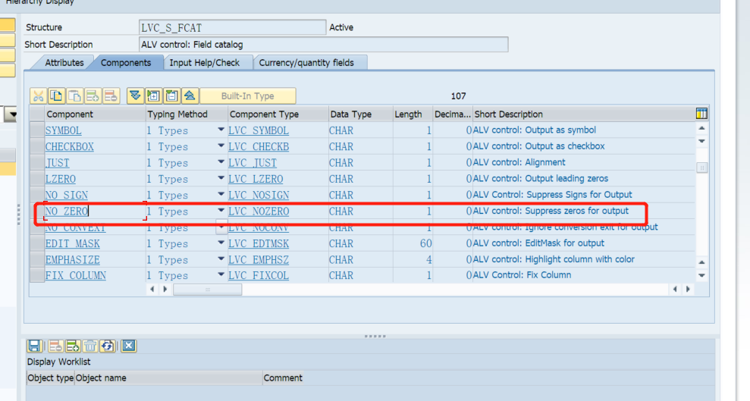The width and height of the screenshot is (750, 401).
Task: Click the add row icon in the worklist toolbar
Action: (x=73, y=346)
